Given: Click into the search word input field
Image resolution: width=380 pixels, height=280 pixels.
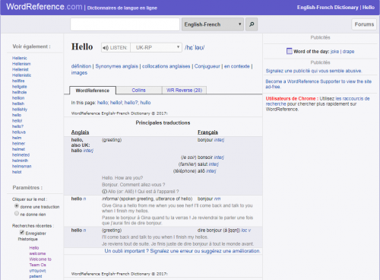Looking at the screenshot, I should [125, 24].
